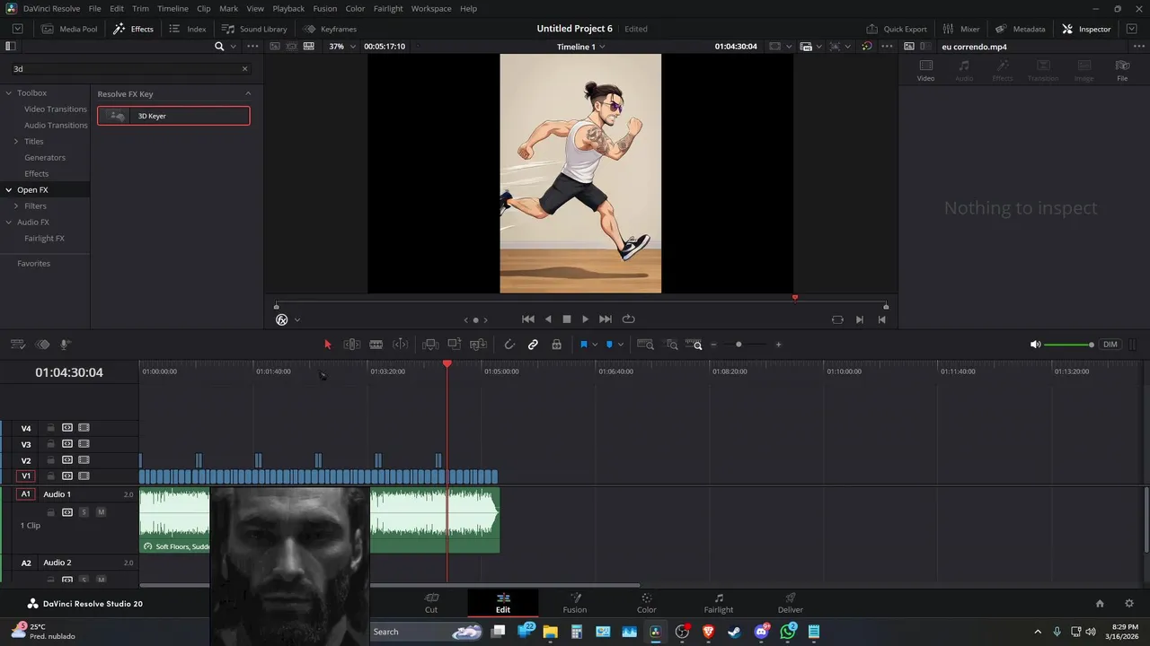Viewport: 1150px width, 646px height.
Task: Open the viewer zoom 37% dropdown
Action: pyautogui.click(x=342, y=46)
